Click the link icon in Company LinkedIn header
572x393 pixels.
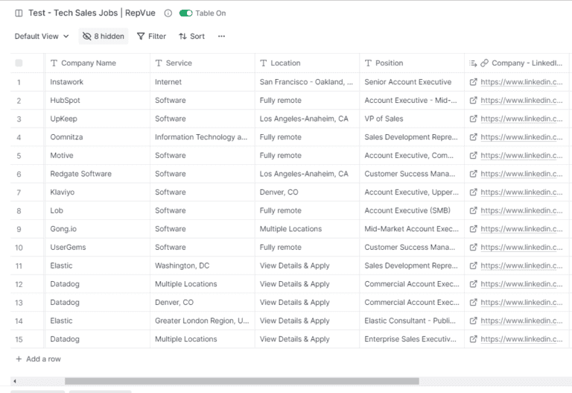pyautogui.click(x=484, y=63)
